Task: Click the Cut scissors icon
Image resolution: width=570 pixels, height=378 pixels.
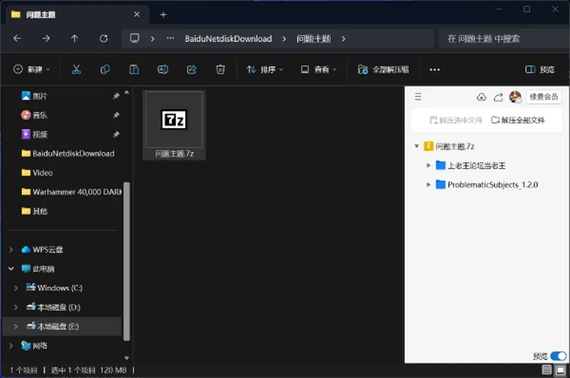Action: click(77, 69)
